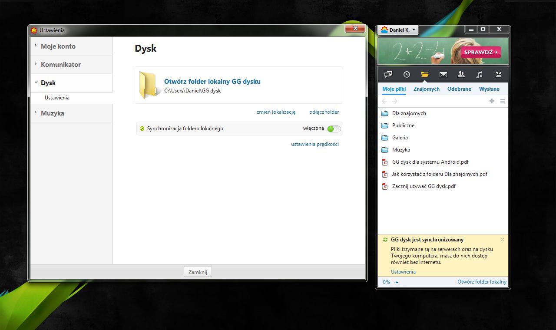556x330 pixels.
Task: Click the Dla znajomych folder name
Action: coord(409,113)
